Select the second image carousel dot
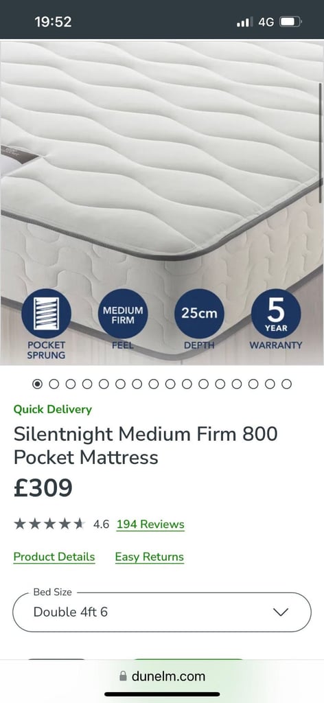Image resolution: width=324 pixels, height=703 pixels. tap(54, 384)
